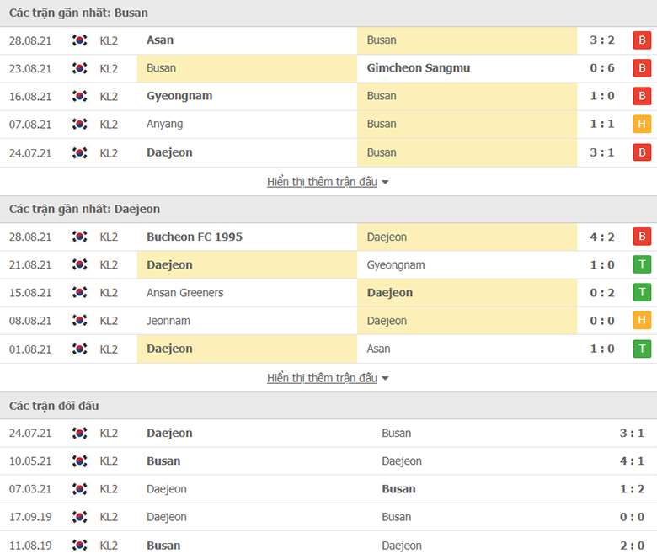Viewport: 657px width, 559px height.
Task: Click the red B badge for Busan vs Gimcheon Sangmu
Action: pos(642,68)
